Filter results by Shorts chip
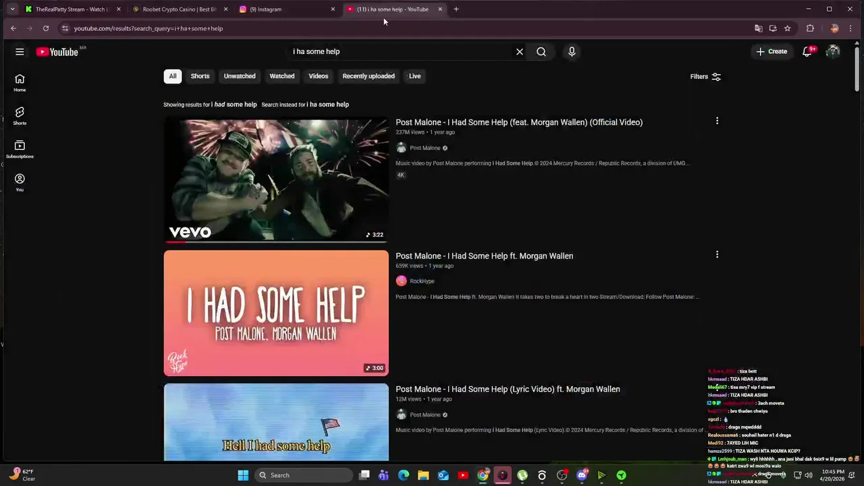864x486 pixels. tap(200, 76)
